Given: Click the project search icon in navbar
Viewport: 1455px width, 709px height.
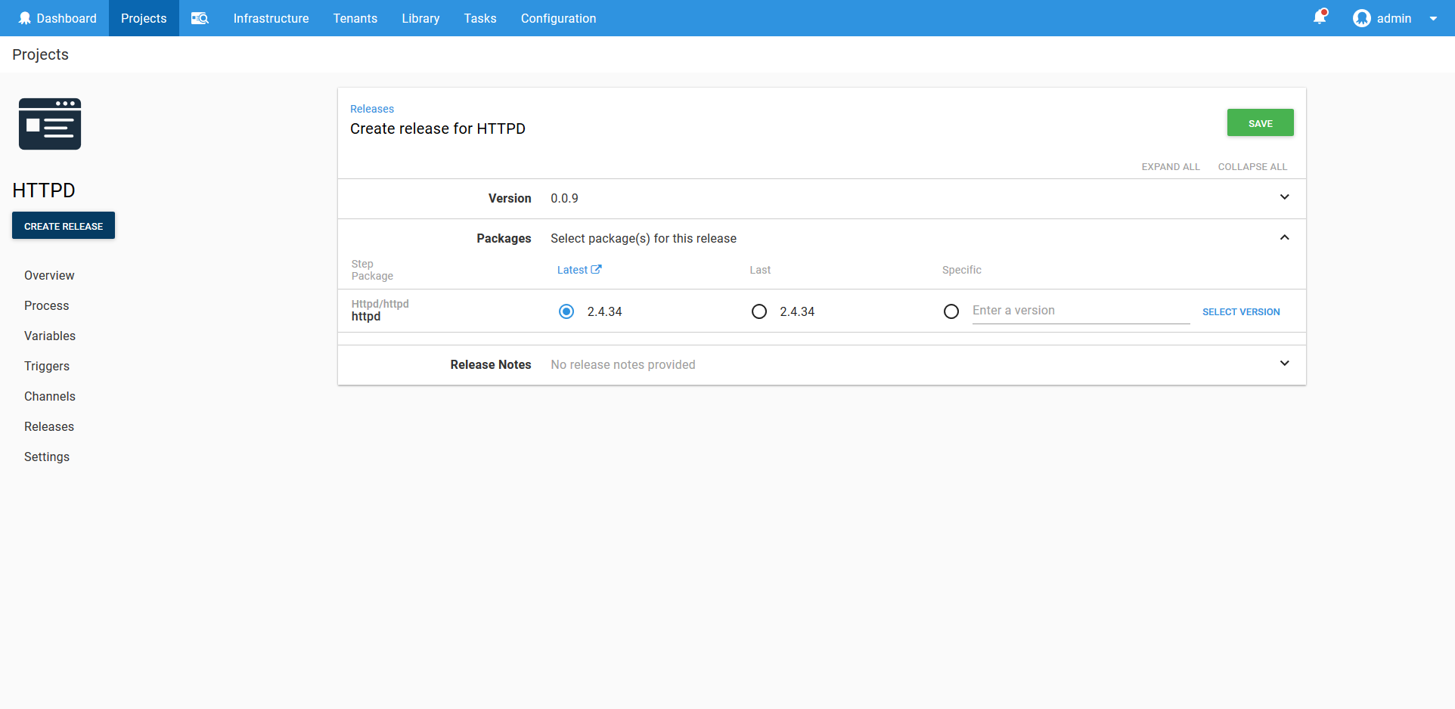Looking at the screenshot, I should coord(200,18).
